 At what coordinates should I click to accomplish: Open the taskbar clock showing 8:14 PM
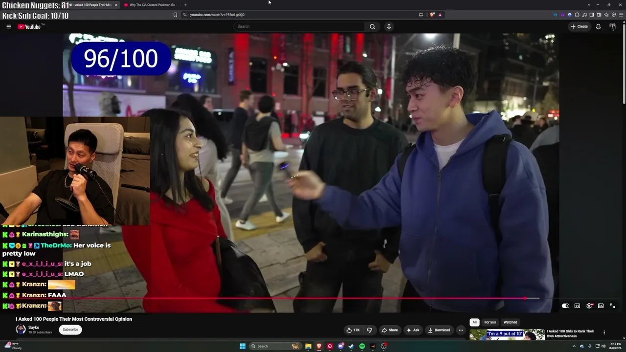click(x=615, y=346)
